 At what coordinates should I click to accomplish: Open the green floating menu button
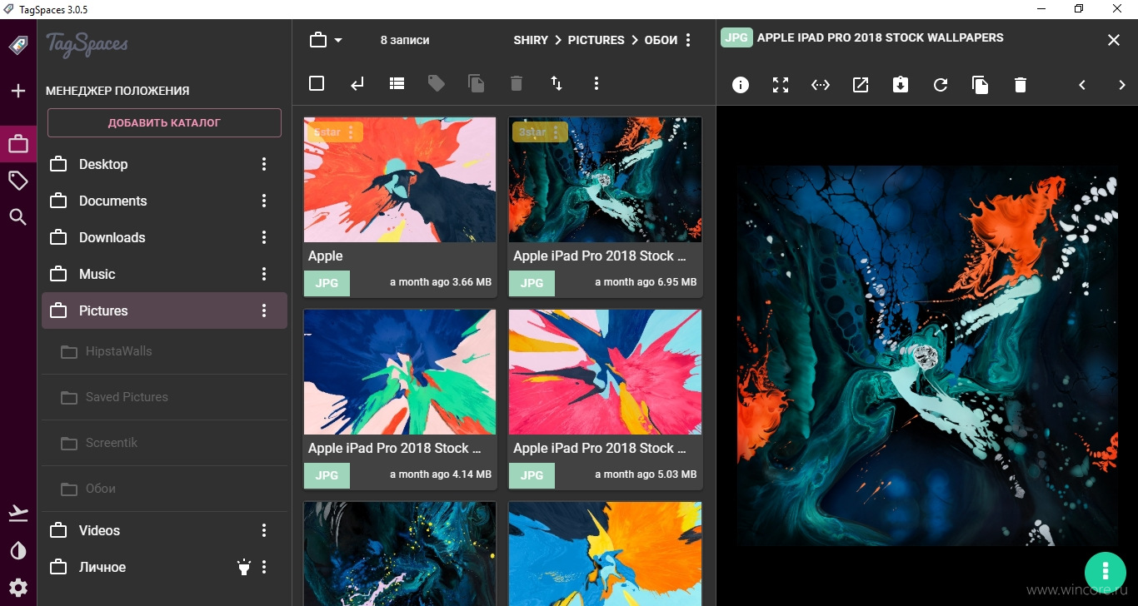1105,571
